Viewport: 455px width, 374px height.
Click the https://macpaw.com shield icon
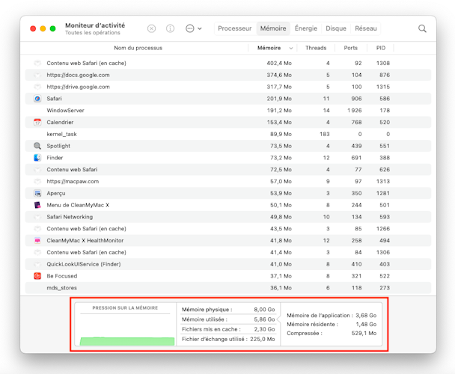[37, 181]
